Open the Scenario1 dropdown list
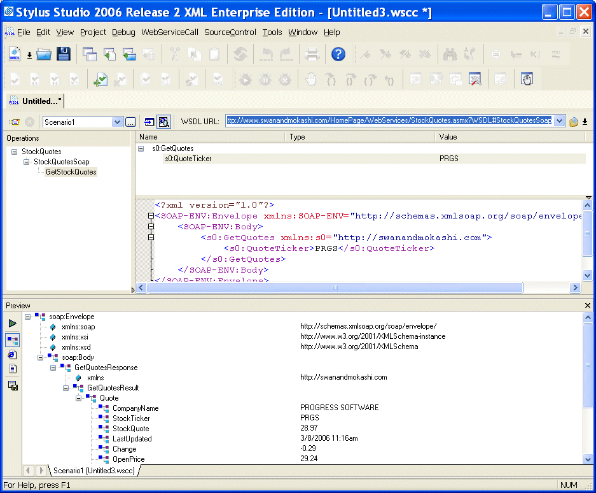This screenshot has height=493, width=596. (117, 122)
